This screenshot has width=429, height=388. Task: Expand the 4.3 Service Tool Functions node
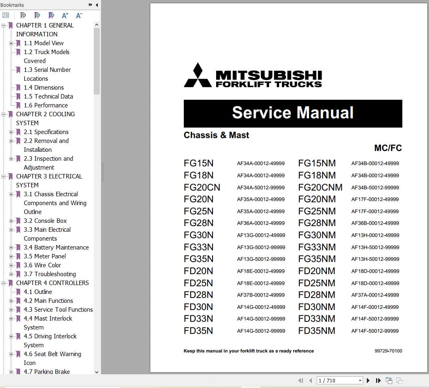pyautogui.click(x=11, y=310)
